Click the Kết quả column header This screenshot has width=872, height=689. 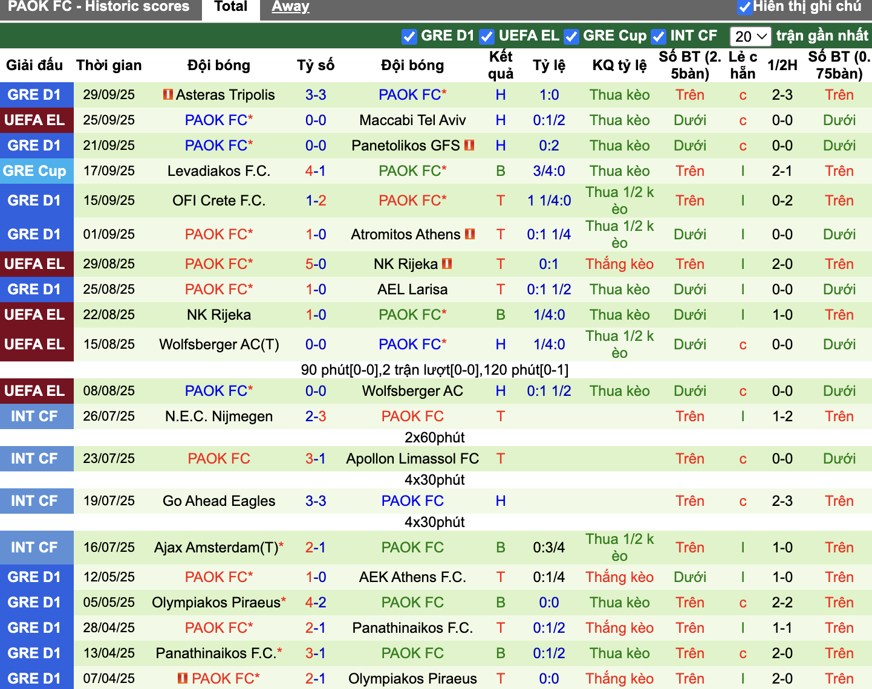pyautogui.click(x=501, y=65)
